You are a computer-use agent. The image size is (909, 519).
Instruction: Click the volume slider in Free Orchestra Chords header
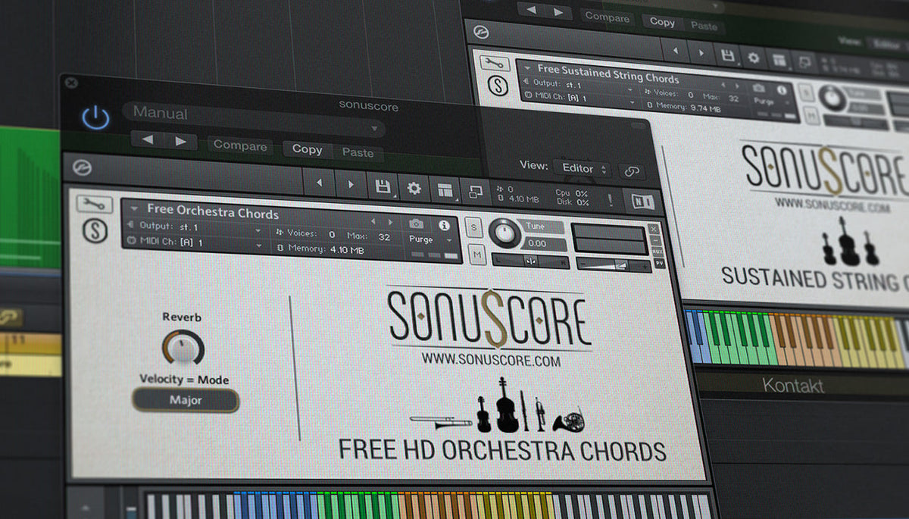pos(614,265)
